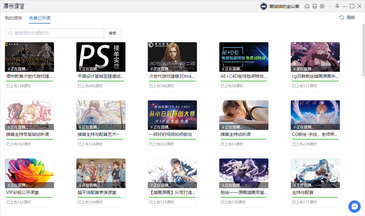This screenshot has height=216, width=365.
Task: Click the 刷新 label
Action: pyautogui.click(x=351, y=17)
